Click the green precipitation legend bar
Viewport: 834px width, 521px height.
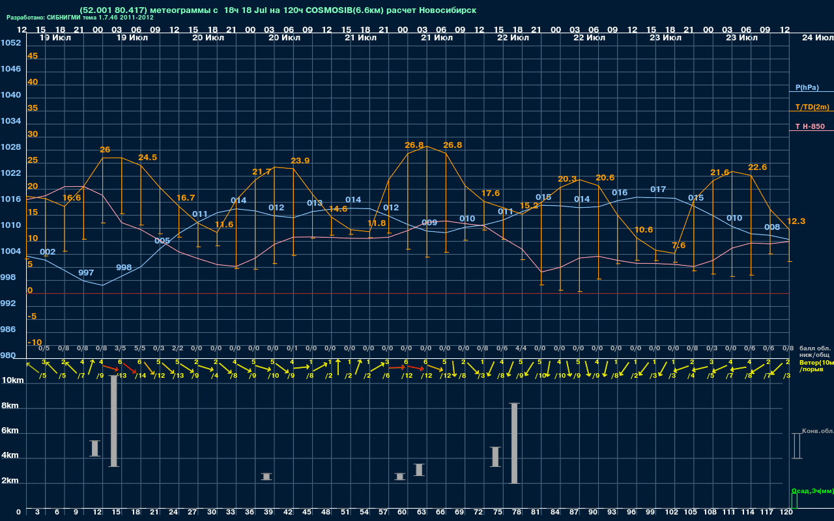(x=794, y=501)
